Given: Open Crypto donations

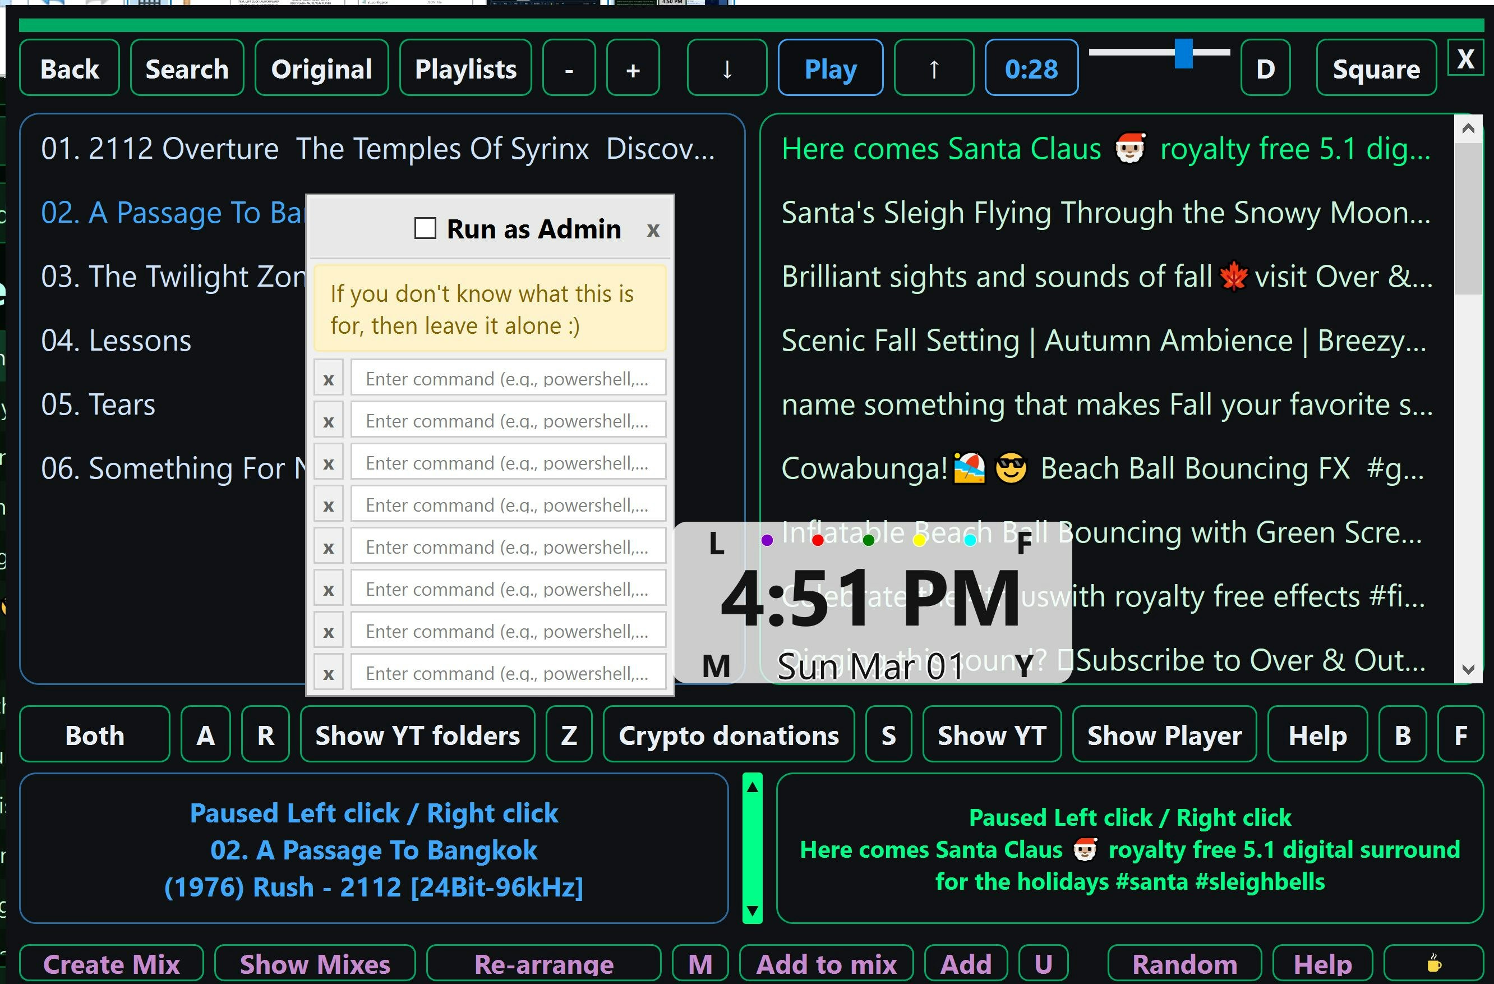Looking at the screenshot, I should [729, 735].
